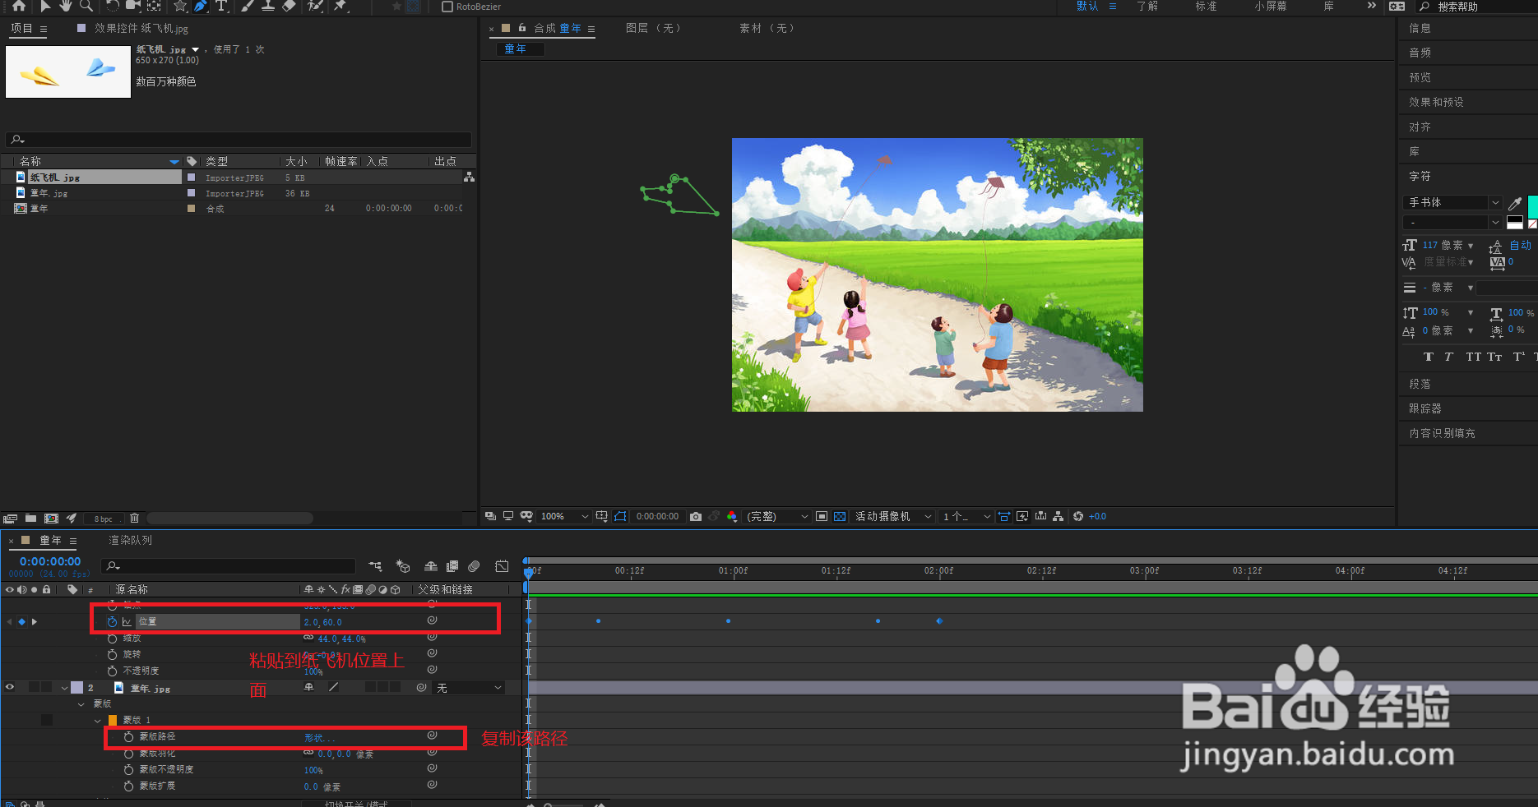Image resolution: width=1538 pixels, height=807 pixels.
Task: Click the orange 蒙版 1 color swatch
Action: pos(113,721)
